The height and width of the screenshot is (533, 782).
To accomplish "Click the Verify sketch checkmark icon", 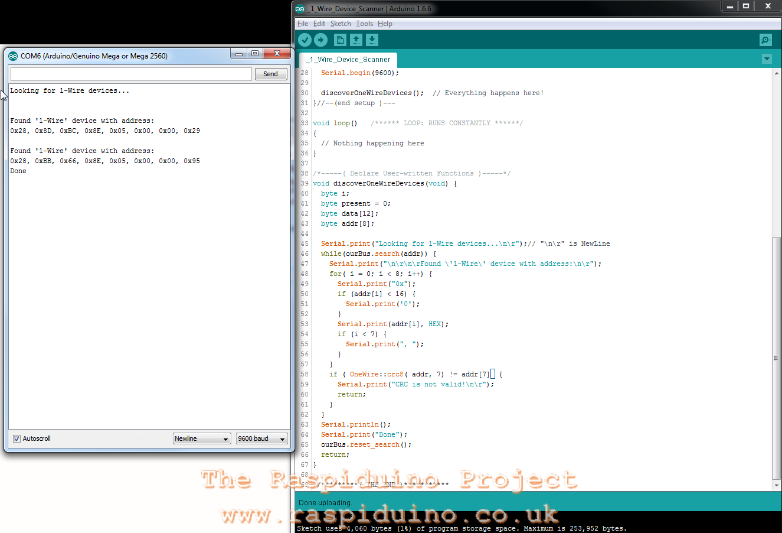I will (x=305, y=40).
